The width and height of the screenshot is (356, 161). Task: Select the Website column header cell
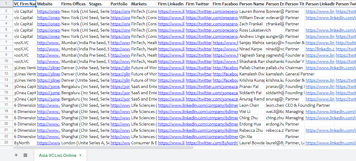click(48, 4)
